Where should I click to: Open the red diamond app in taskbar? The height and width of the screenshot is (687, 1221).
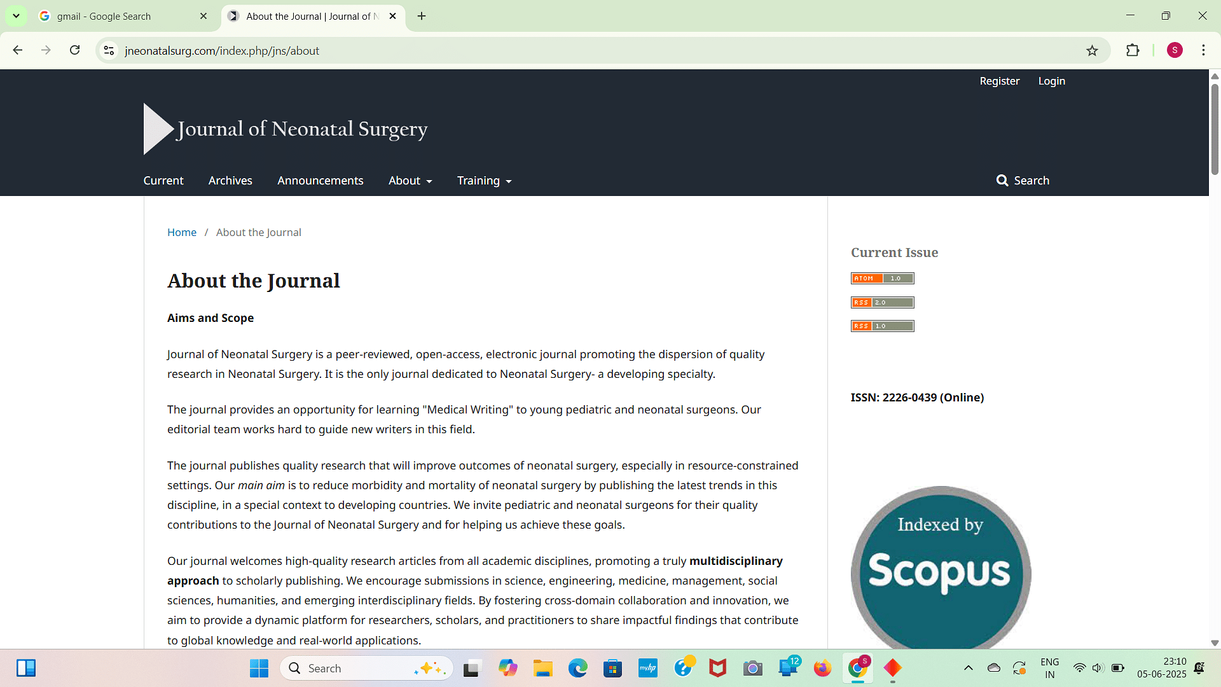892,668
